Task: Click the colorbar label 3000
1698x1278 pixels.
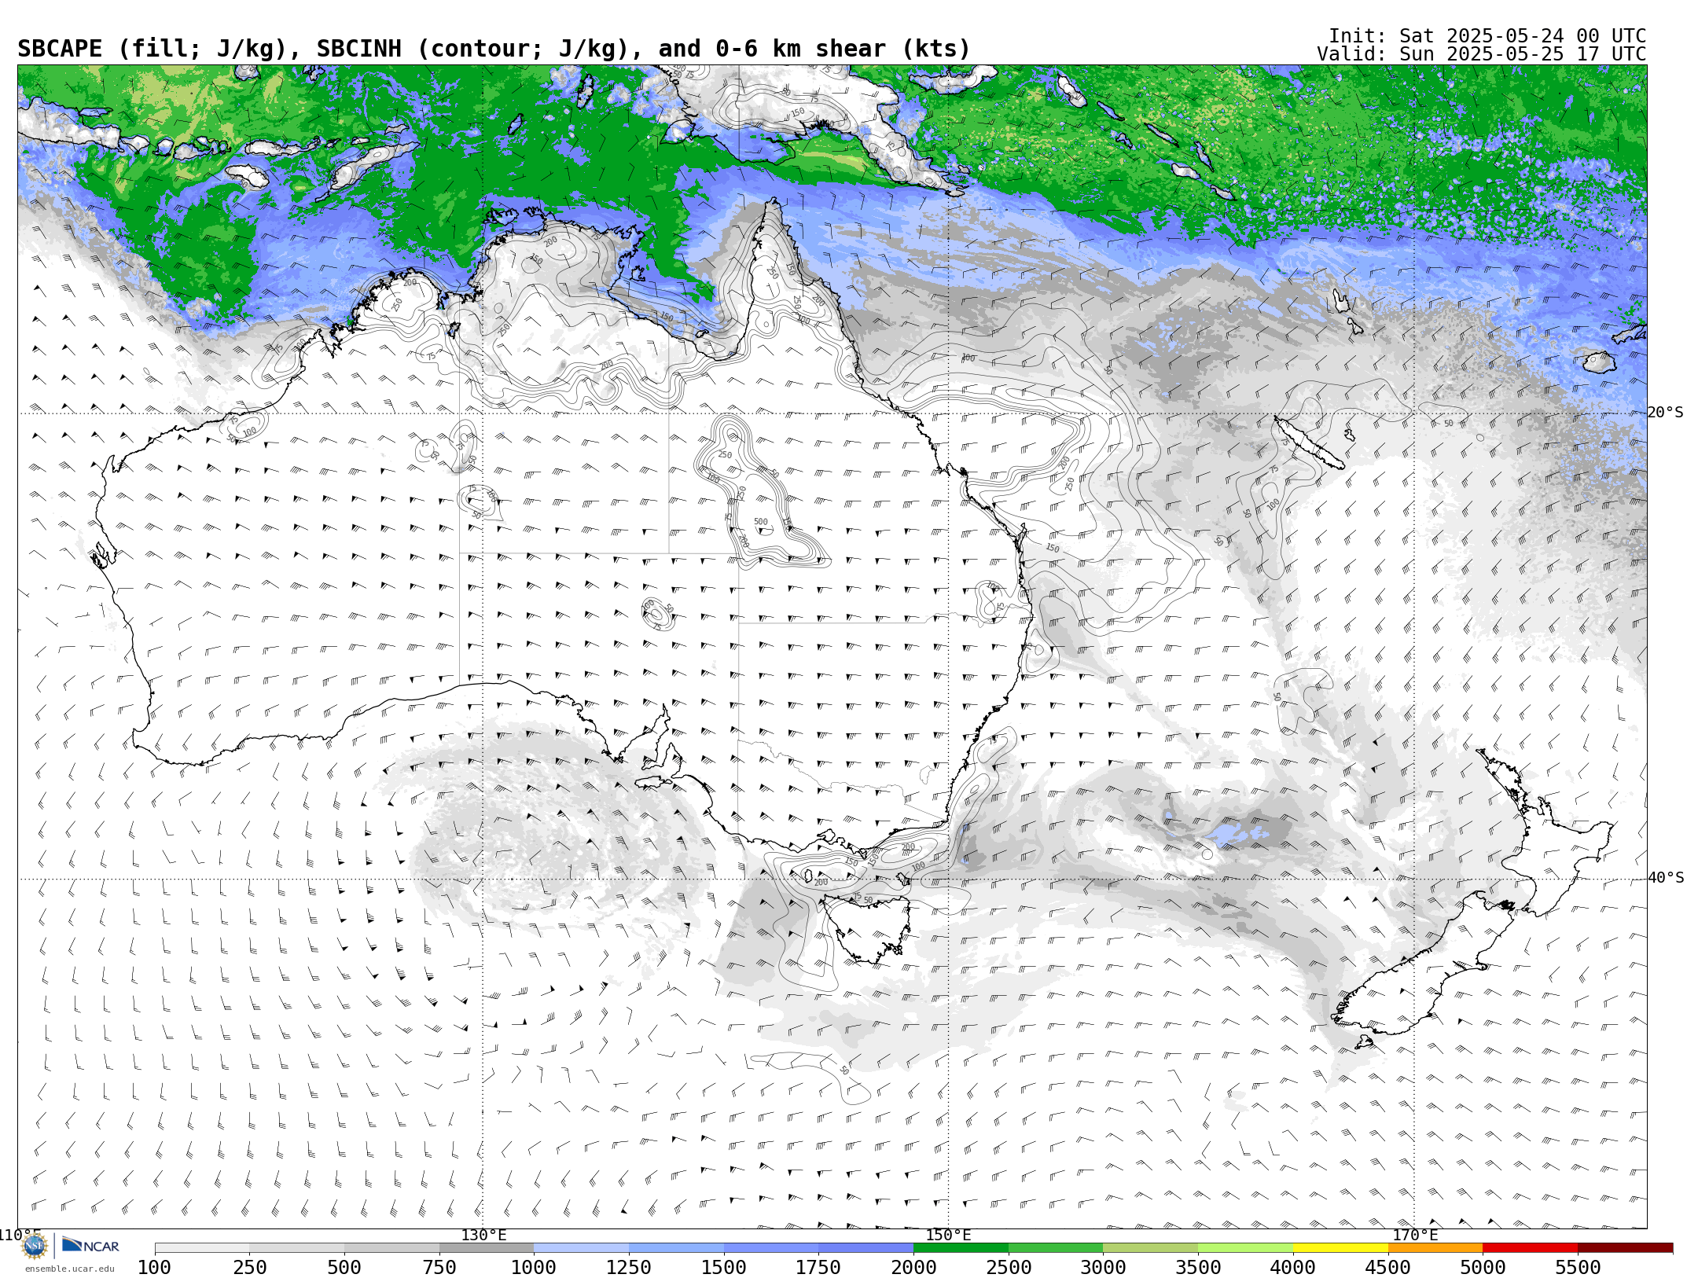Action: pyautogui.click(x=1103, y=1268)
